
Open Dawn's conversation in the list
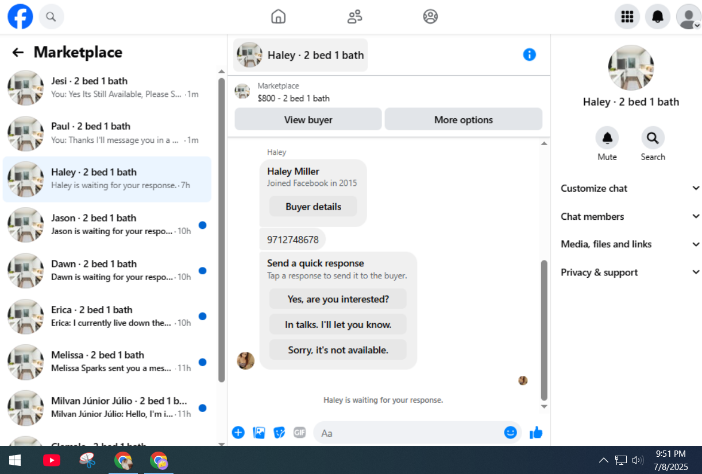click(107, 271)
